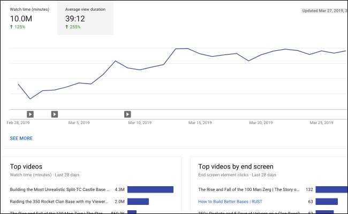The height and width of the screenshot is (214, 348).
Task: Click the 63 end screen clicks bar
Action: (327, 202)
